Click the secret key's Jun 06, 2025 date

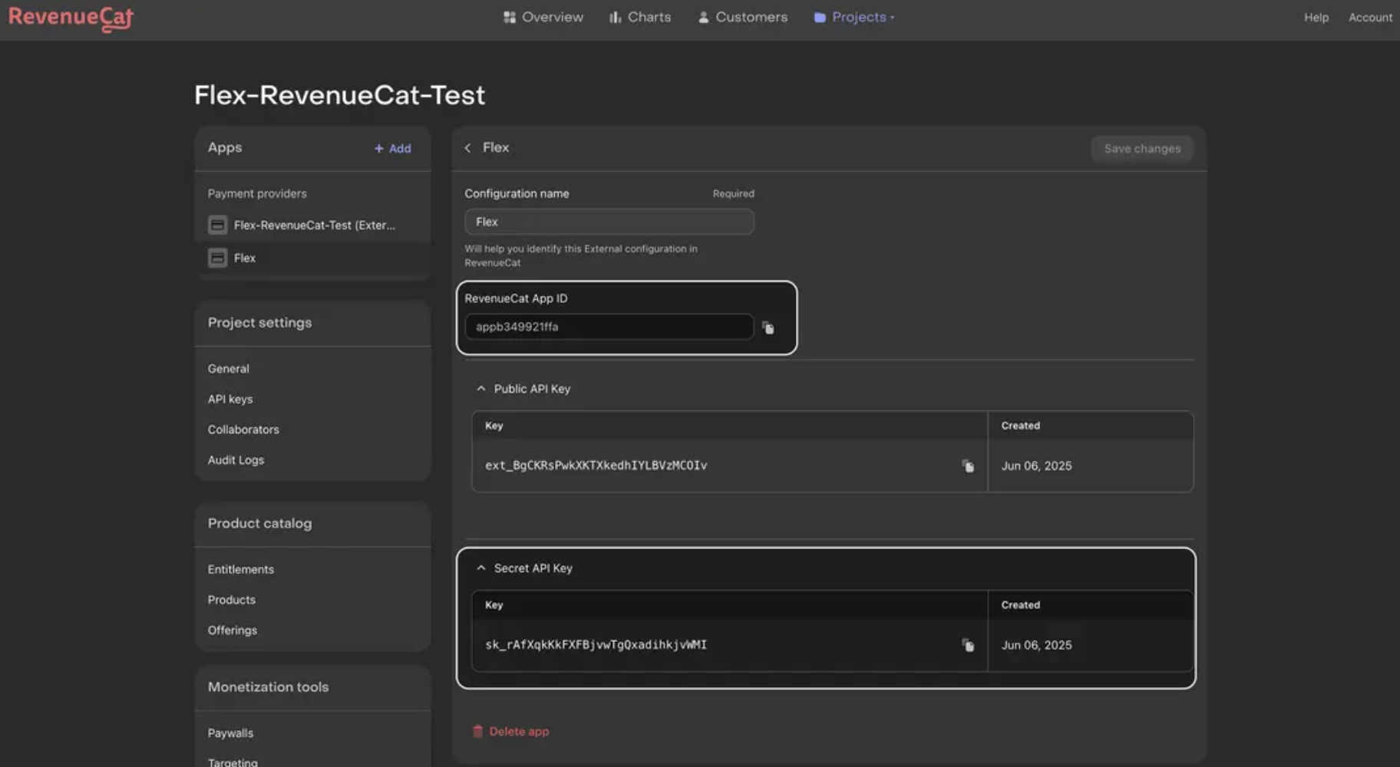coord(1036,645)
